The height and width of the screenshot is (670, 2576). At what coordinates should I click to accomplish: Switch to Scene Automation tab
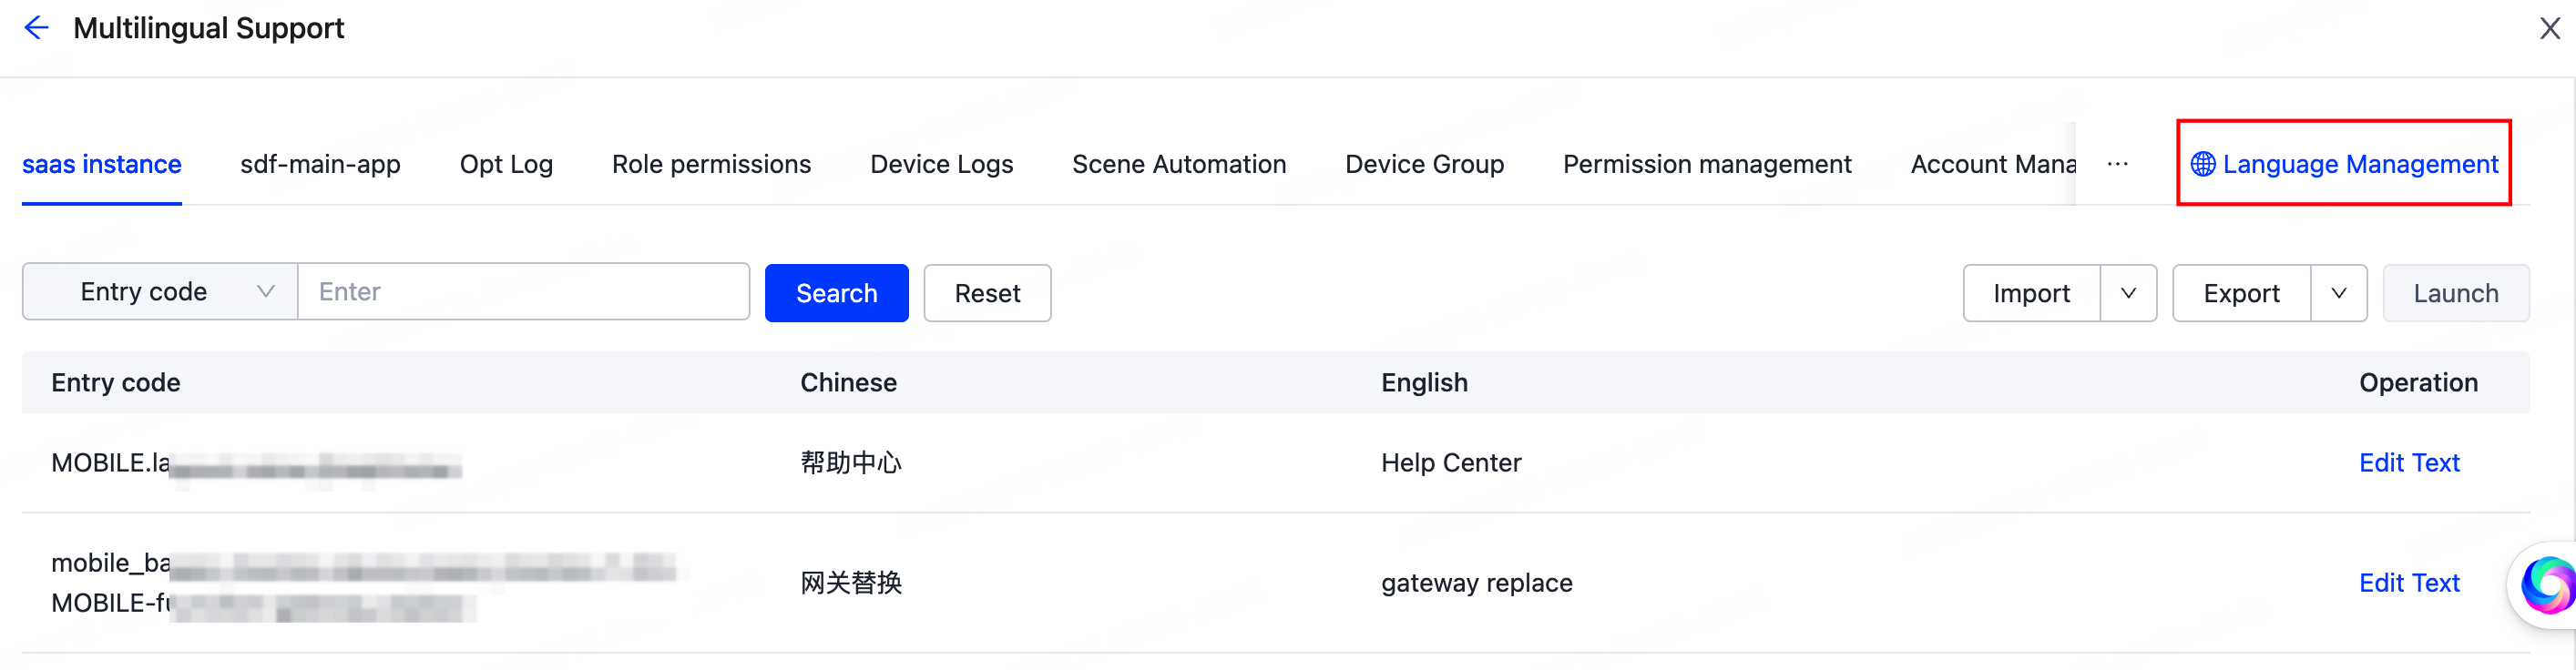1179,164
